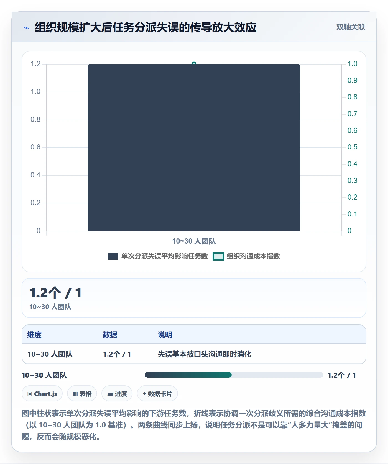Click the right axis 1.0 tick label
The height and width of the screenshot is (464, 388).
point(353,64)
